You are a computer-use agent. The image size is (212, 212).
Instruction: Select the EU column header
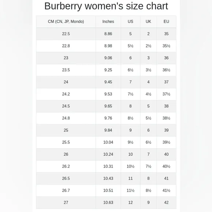(x=166, y=22)
